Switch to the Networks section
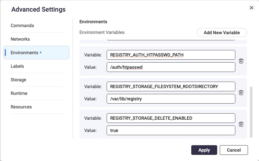Image resolution: width=259 pixels, height=161 pixels. (20, 39)
